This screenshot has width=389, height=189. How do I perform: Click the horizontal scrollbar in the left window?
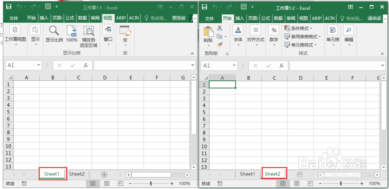coord(151,175)
